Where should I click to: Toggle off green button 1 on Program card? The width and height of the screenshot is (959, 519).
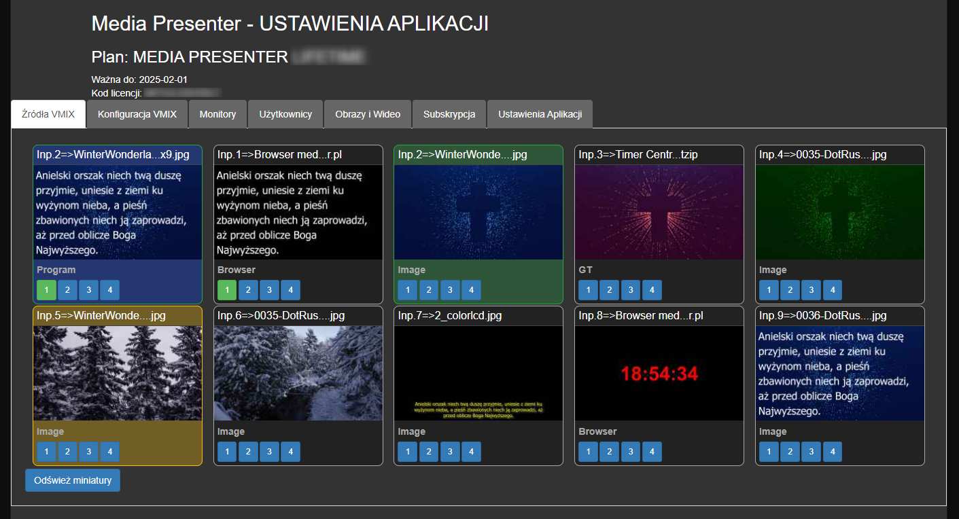[x=46, y=290]
